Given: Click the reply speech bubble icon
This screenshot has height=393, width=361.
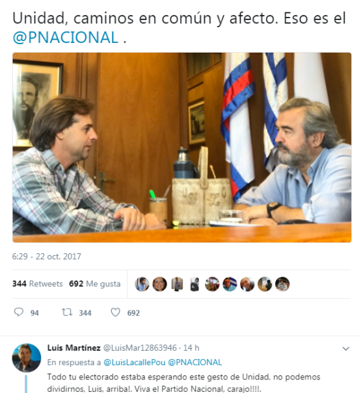Looking at the screenshot, I should tap(18, 312).
